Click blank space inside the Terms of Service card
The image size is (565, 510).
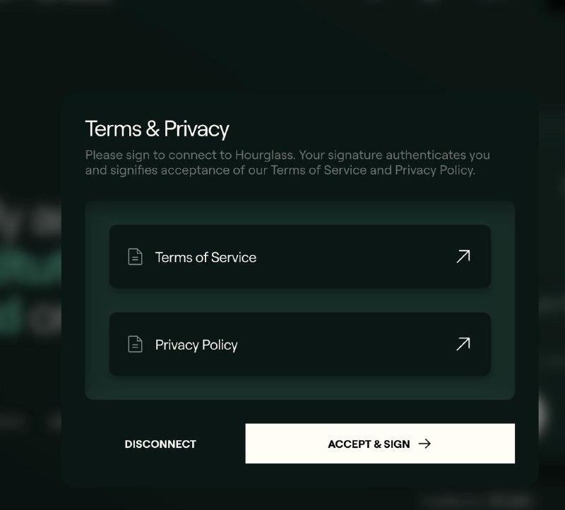tap(353, 257)
